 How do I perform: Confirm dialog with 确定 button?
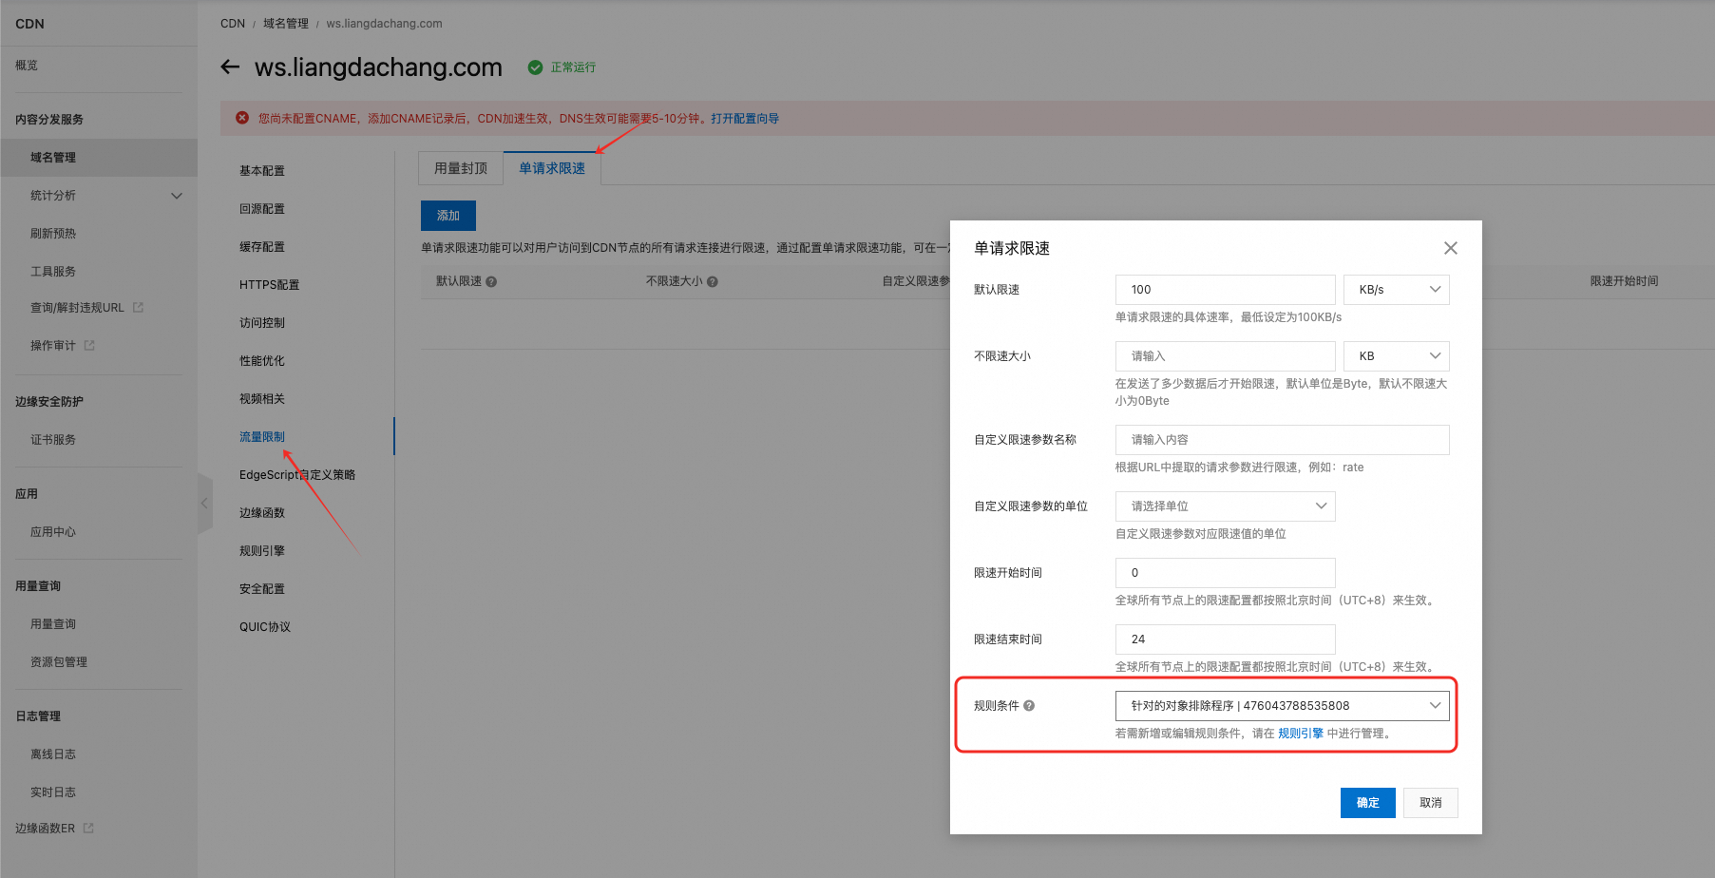1368,803
